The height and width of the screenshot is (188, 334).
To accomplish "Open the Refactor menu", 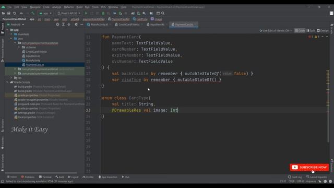I will (69, 7).
